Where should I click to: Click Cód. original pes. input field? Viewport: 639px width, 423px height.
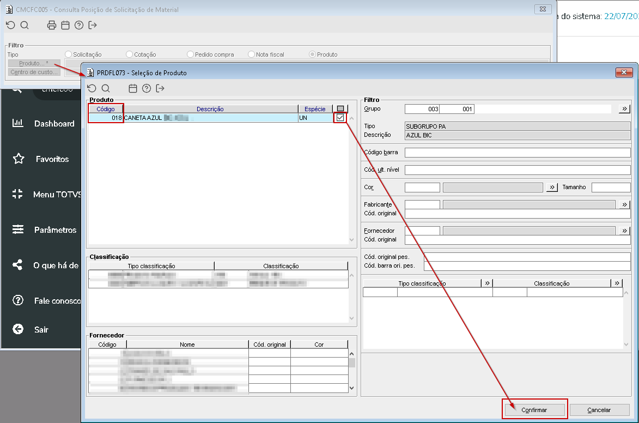point(527,257)
